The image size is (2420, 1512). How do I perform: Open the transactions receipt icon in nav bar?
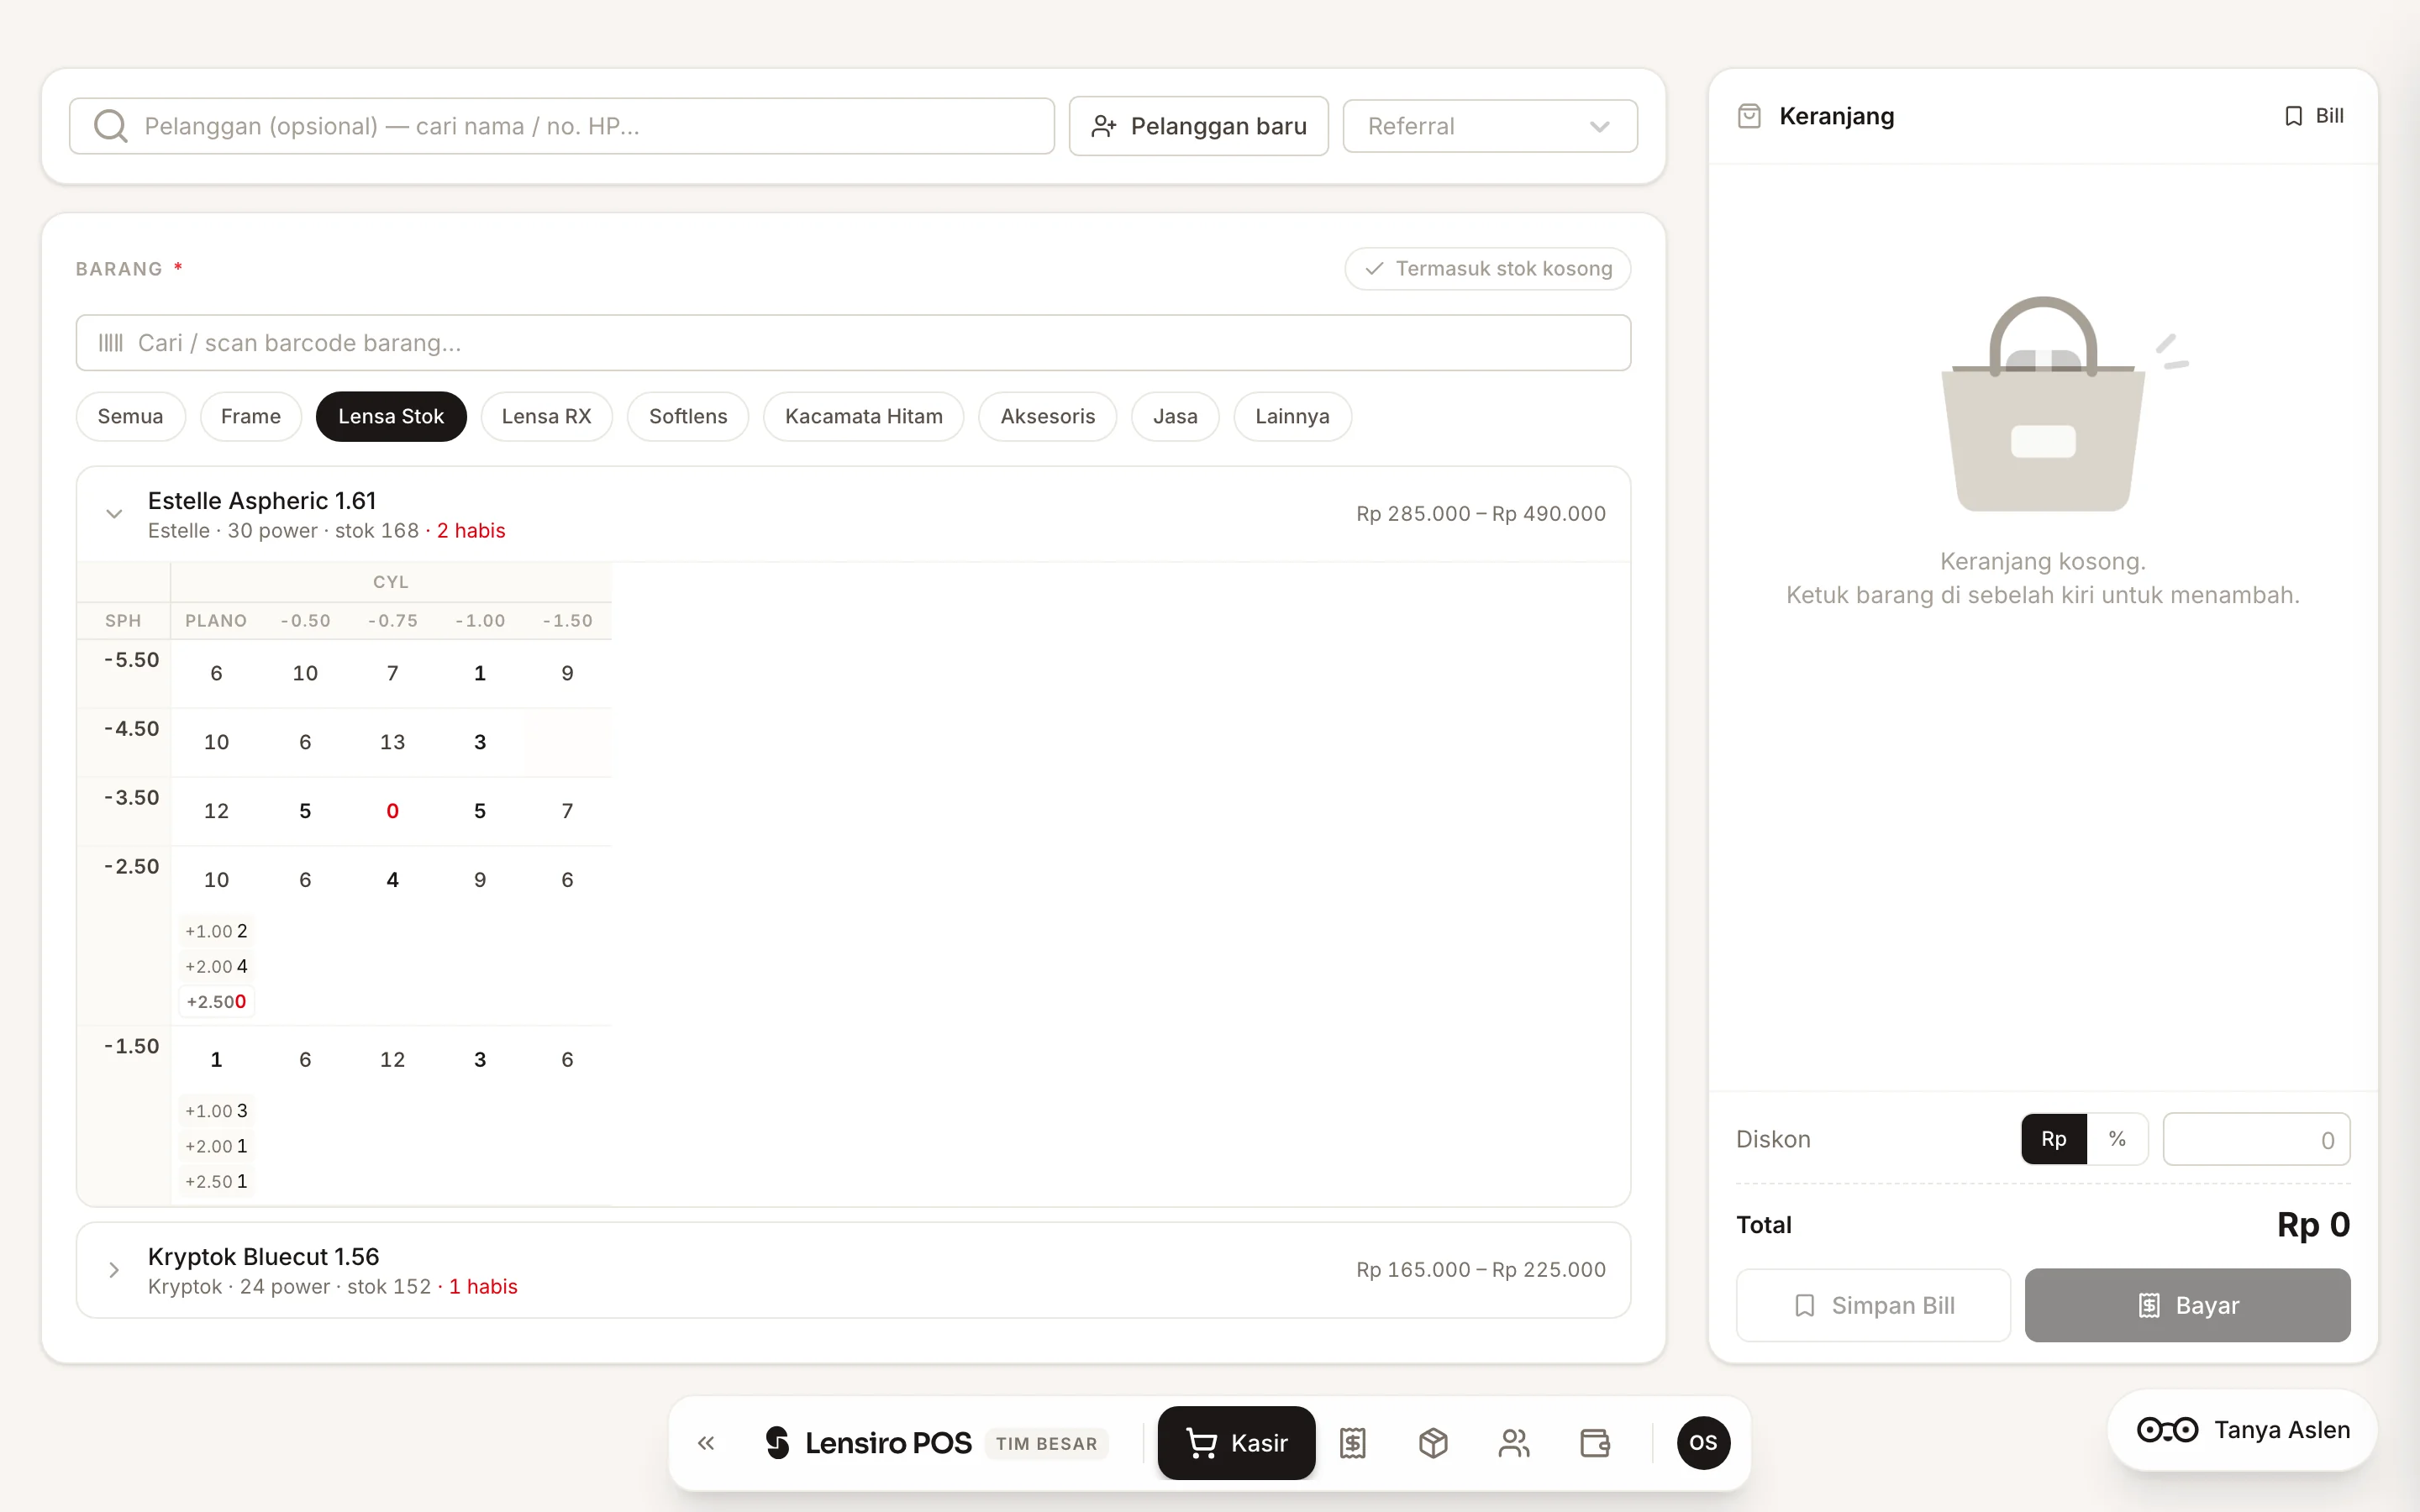1353,1443
